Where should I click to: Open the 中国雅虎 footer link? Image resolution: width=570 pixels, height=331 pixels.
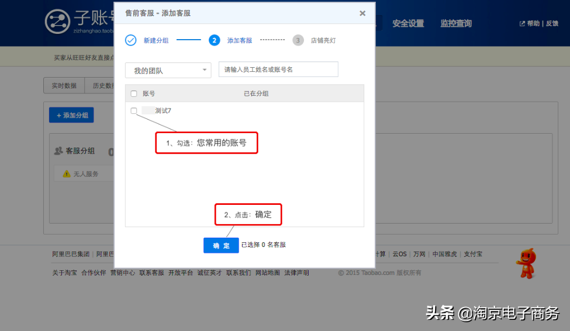tap(444, 254)
